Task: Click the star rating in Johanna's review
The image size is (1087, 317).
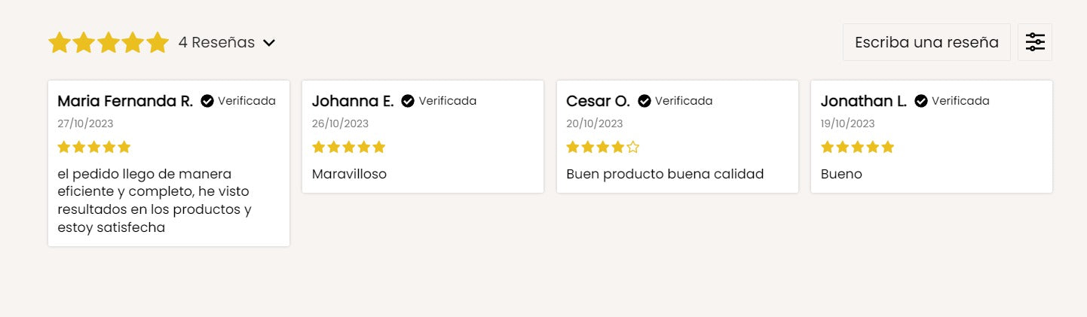Action: (348, 147)
